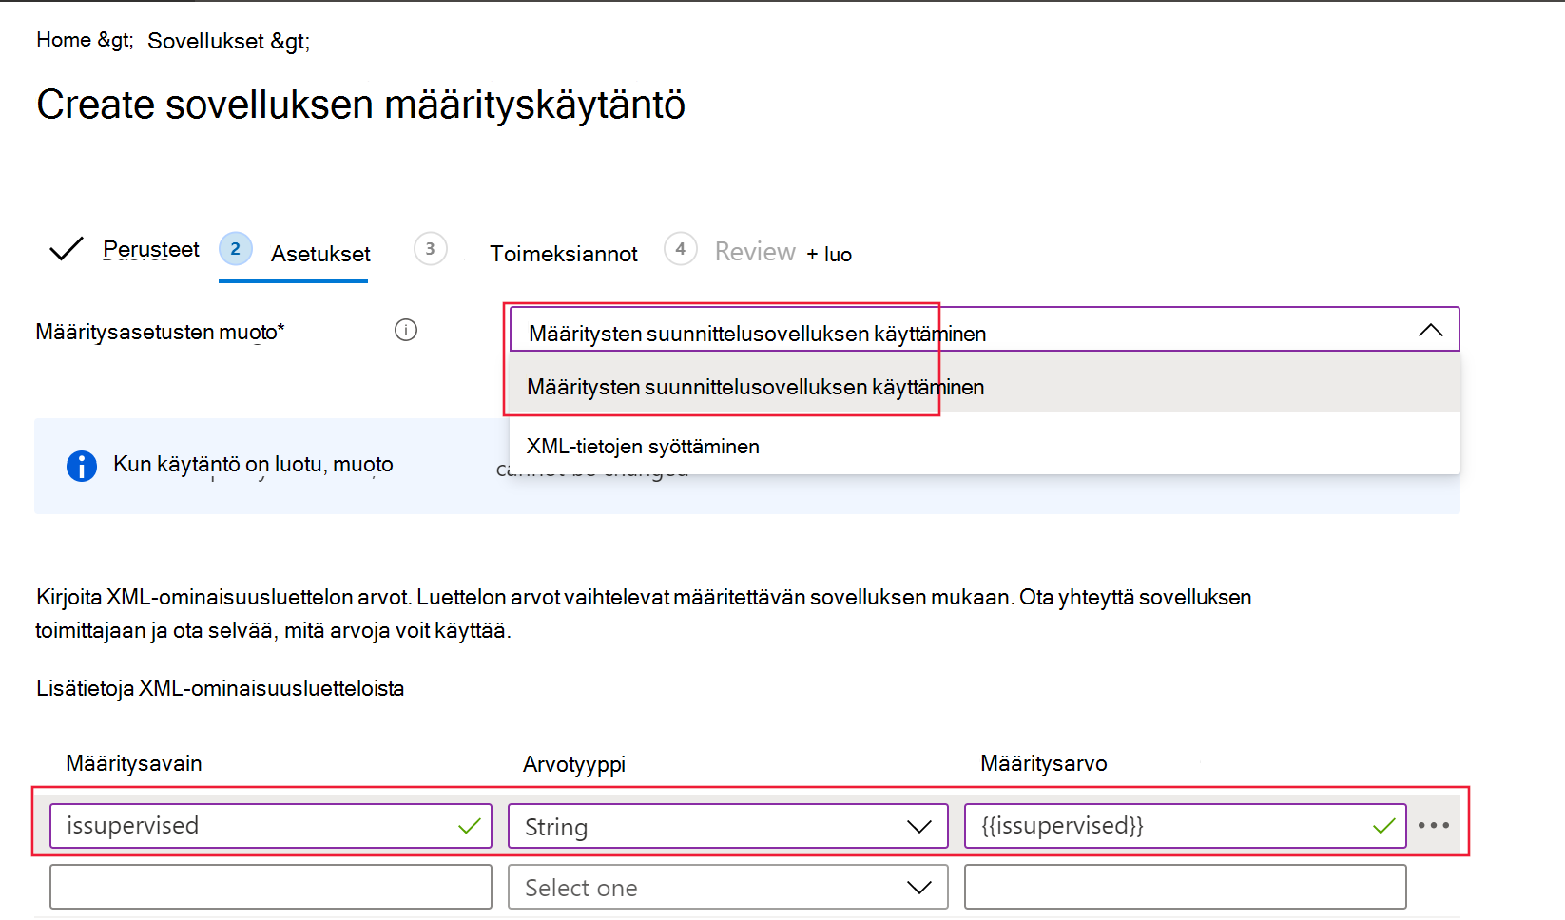Screen dimensions: 1565x920
Task: Open Lisätietoja XML-ominaisuusluetteloista link
Action: pos(220,688)
